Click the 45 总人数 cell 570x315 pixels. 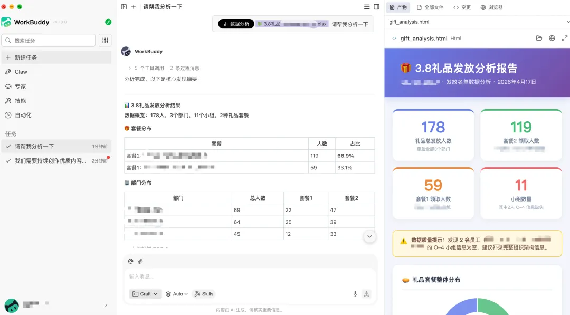click(258, 234)
